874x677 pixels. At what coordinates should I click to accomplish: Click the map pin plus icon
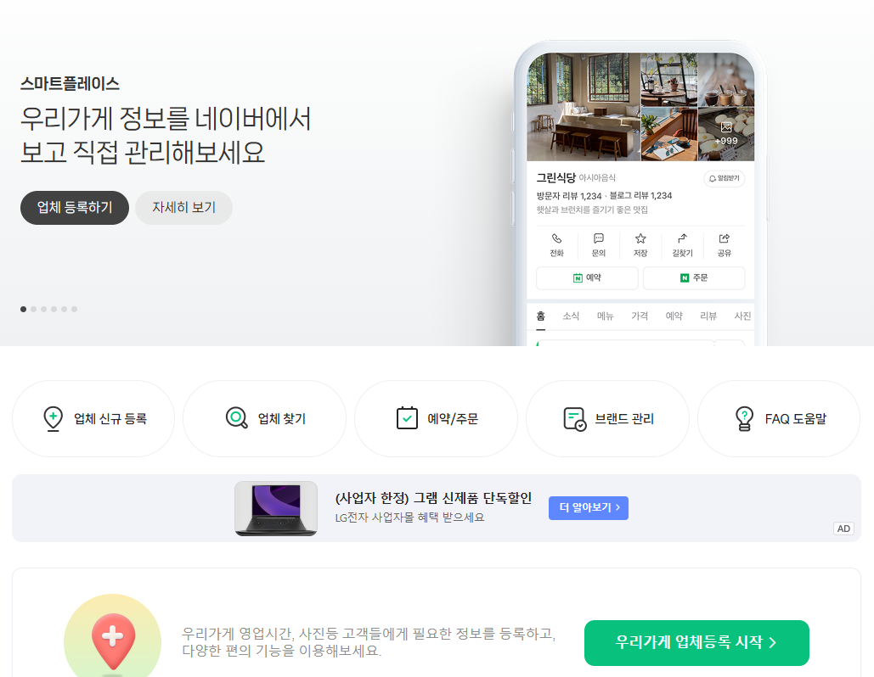pos(53,419)
